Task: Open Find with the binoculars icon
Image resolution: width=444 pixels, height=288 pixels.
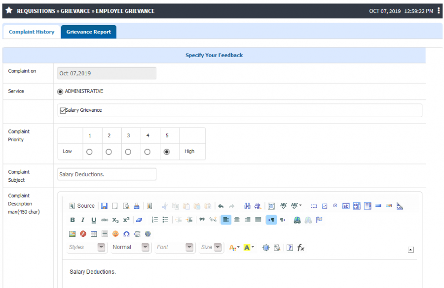Action: (x=247, y=206)
